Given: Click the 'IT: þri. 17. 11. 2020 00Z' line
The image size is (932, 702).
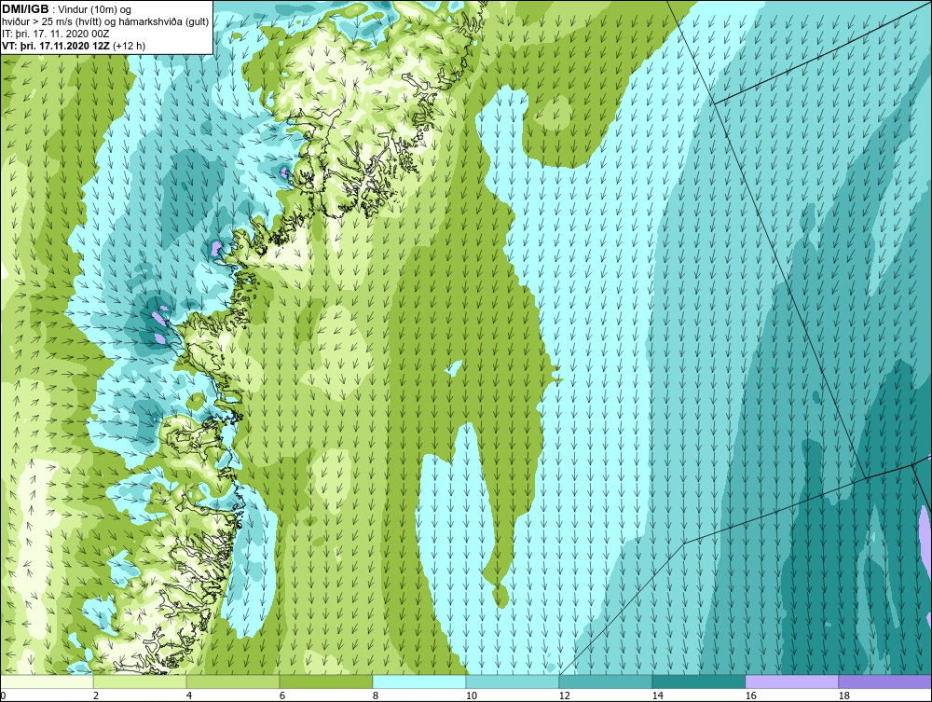Looking at the screenshot, I should click(x=55, y=34).
